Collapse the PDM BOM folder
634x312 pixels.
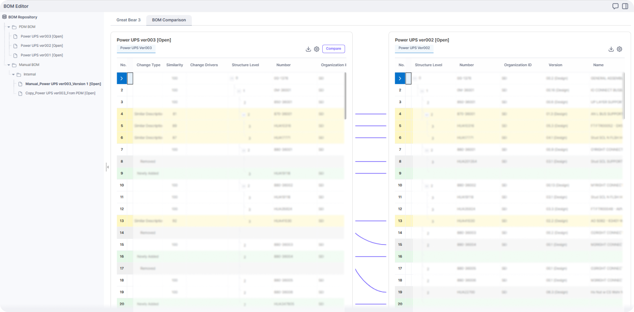pyautogui.click(x=9, y=27)
